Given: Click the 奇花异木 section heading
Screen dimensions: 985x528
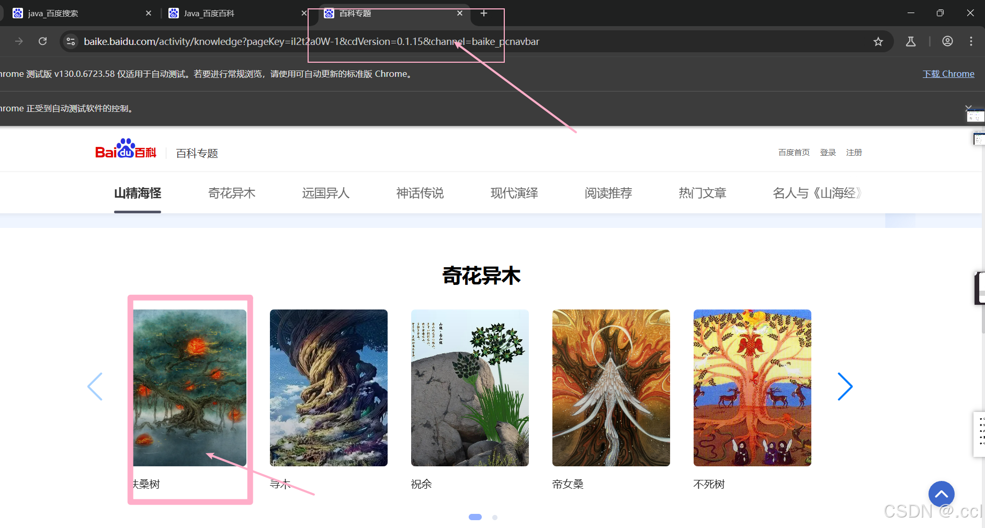Looking at the screenshot, I should pyautogui.click(x=482, y=276).
